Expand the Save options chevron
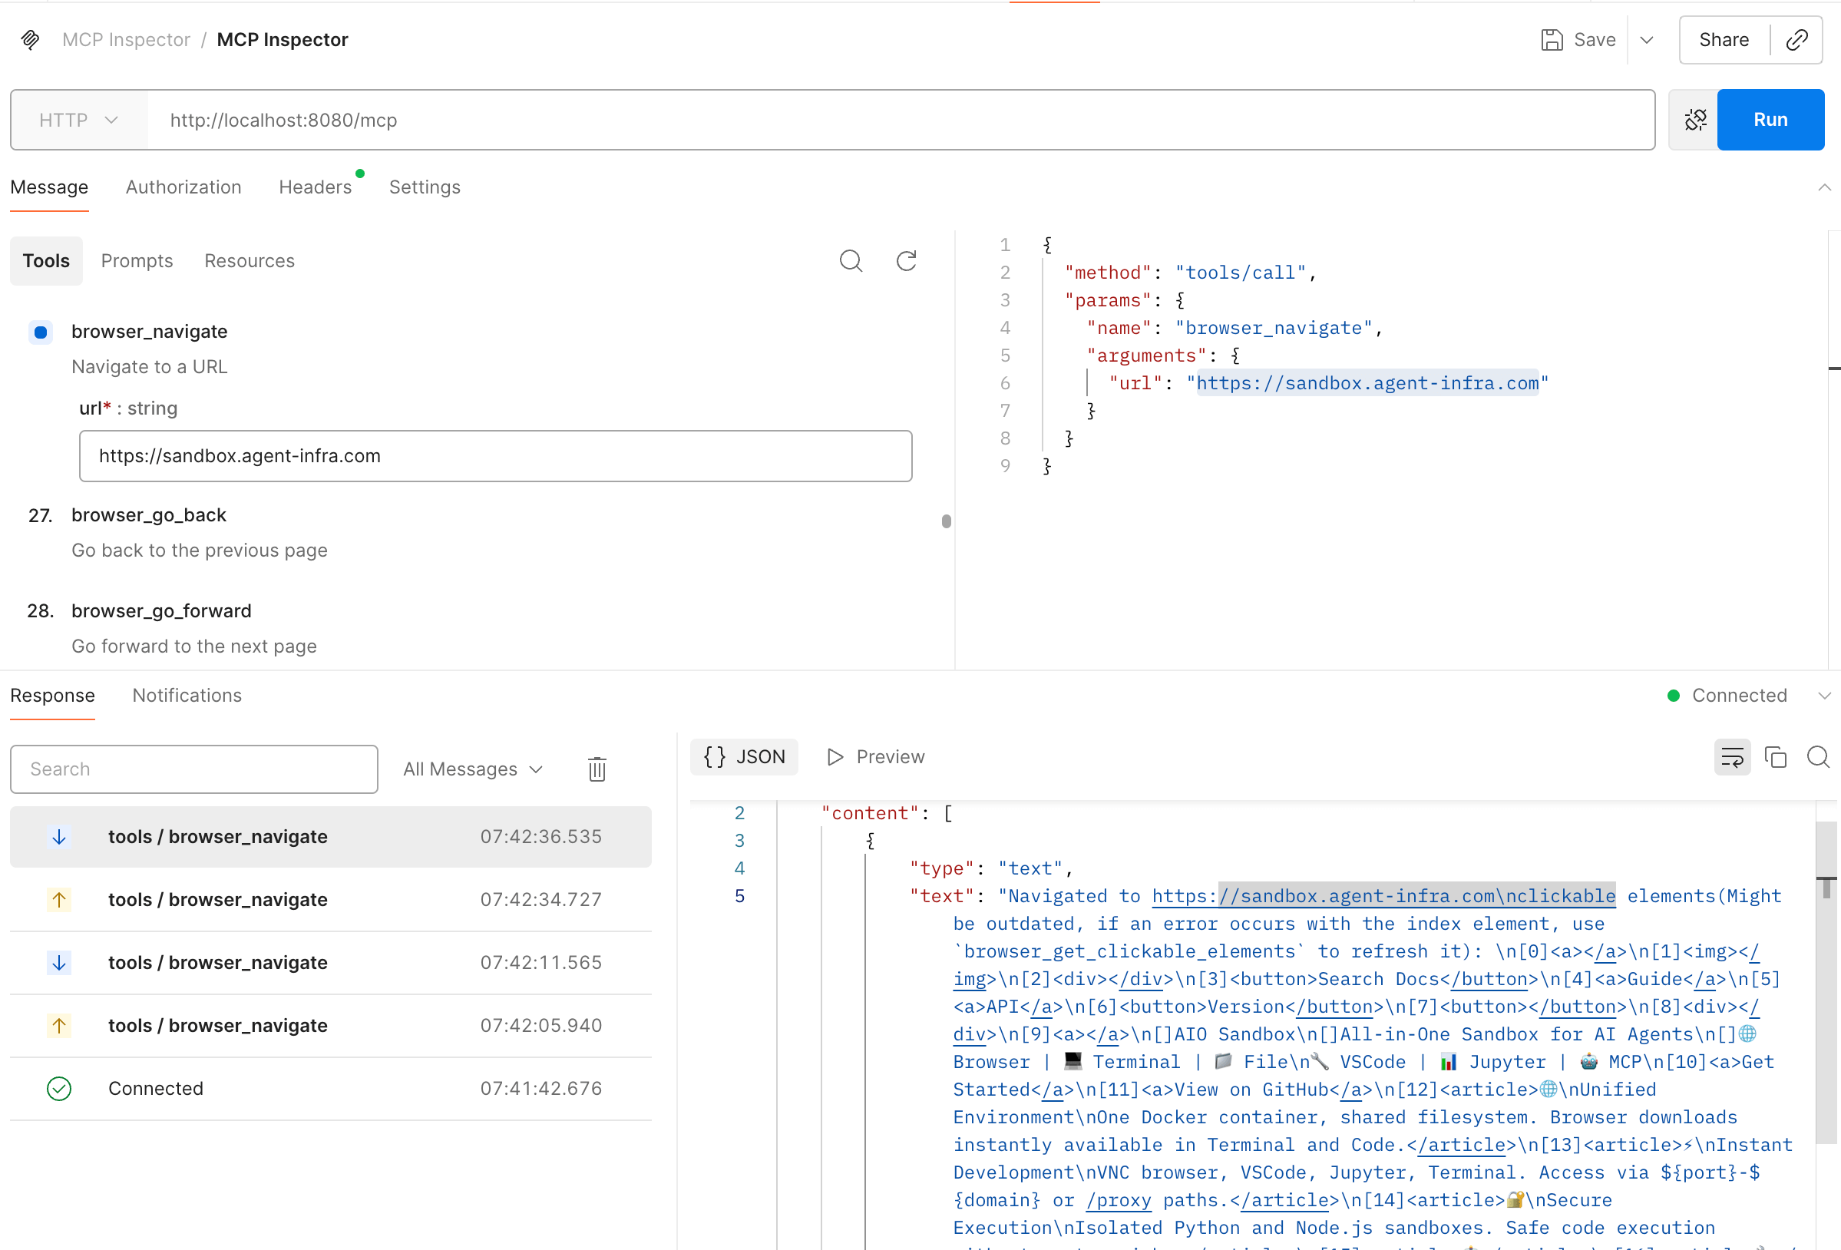This screenshot has height=1250, width=1841. tap(1646, 40)
